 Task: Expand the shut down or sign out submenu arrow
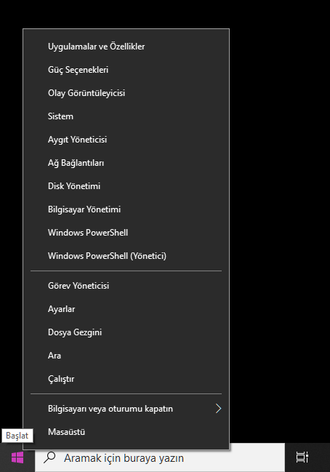[x=218, y=409]
